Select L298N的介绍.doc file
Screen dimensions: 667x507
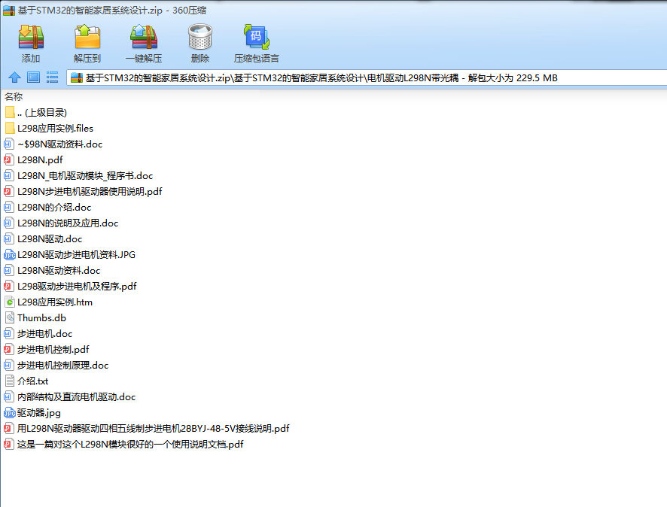[47, 208]
